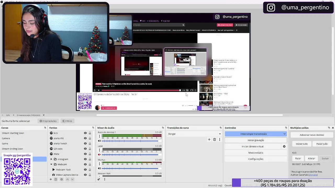Image resolution: width=335 pixels, height=188 pixels.
Task: Undock the Mixer de áudio panel
Action: pyautogui.click(x=163, y=128)
